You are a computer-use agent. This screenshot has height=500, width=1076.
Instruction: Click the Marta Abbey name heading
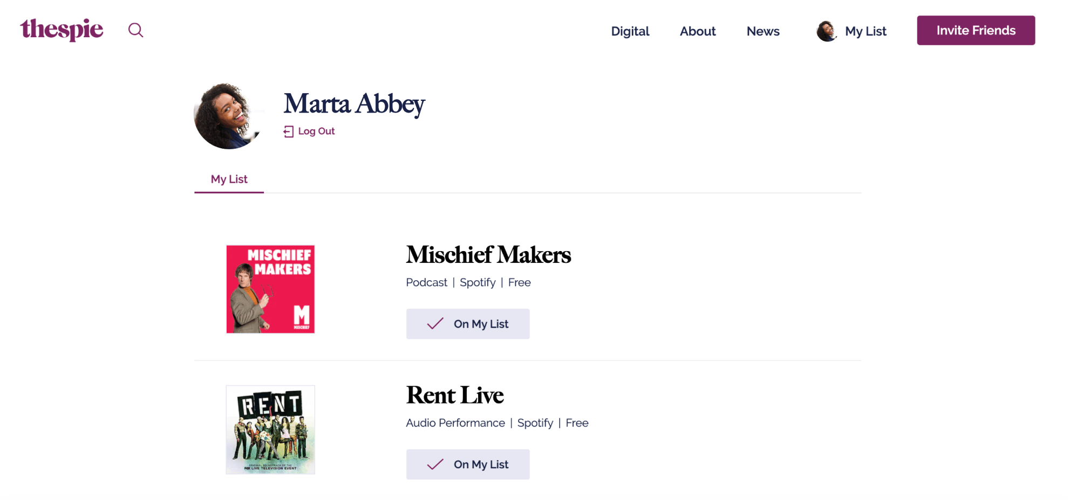click(354, 103)
